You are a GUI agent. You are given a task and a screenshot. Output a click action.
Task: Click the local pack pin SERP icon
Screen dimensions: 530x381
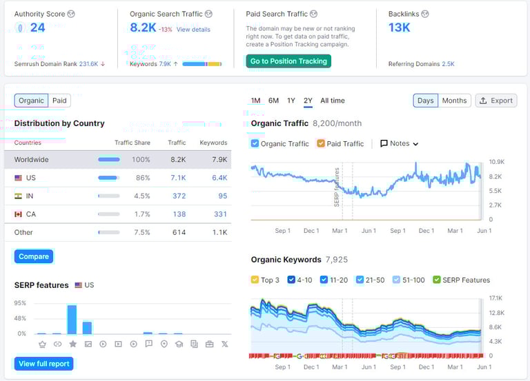coord(164,344)
